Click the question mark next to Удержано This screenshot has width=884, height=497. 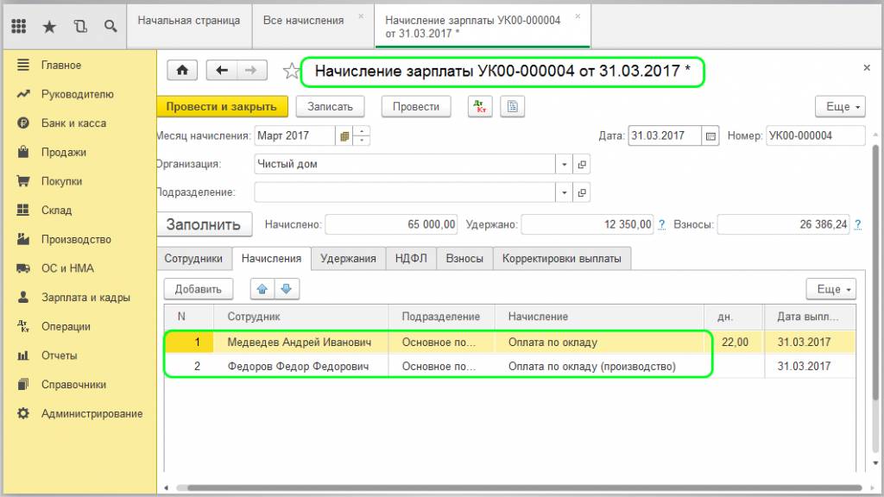click(x=662, y=224)
